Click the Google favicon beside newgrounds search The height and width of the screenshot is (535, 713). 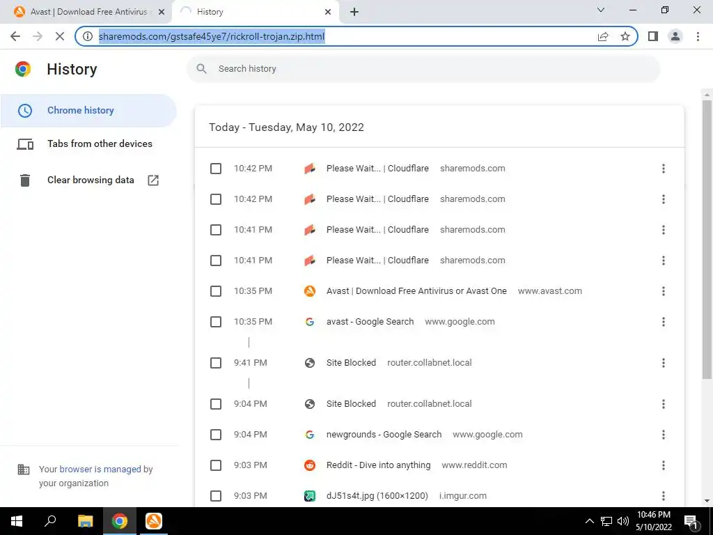click(x=310, y=435)
